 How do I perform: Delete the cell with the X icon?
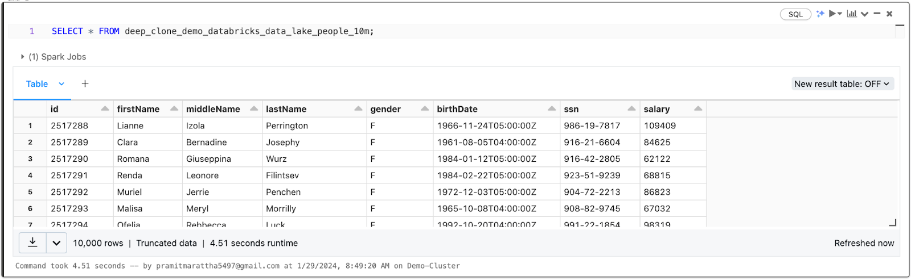tap(889, 14)
